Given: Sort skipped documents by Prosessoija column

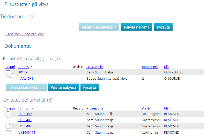Looking at the screenshot, I should pos(94,108).
